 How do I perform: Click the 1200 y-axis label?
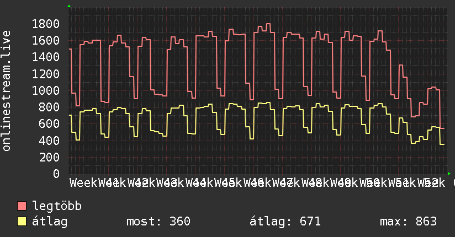(x=46, y=74)
